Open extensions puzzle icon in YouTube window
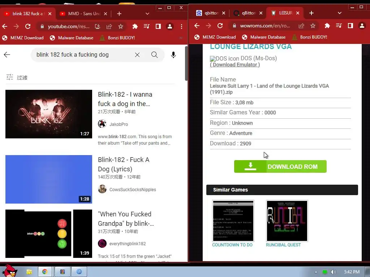370x277 pixels. coord(135,26)
